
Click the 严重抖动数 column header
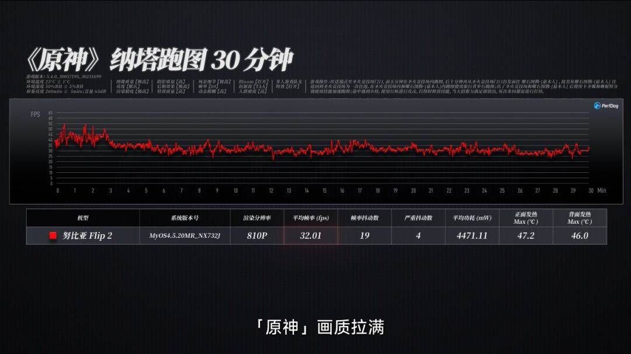coord(418,218)
